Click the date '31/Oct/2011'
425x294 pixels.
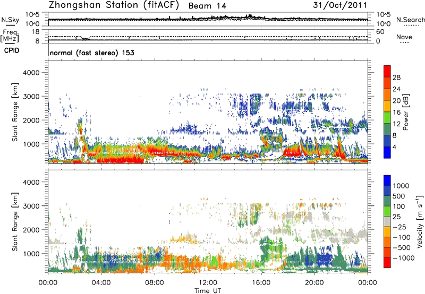tap(340, 5)
